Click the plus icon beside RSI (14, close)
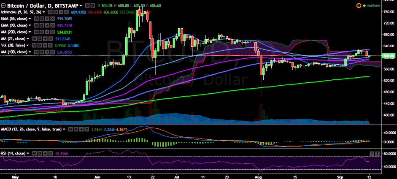Image resolution: width=397 pixels, height=179 pixels. tap(45, 153)
